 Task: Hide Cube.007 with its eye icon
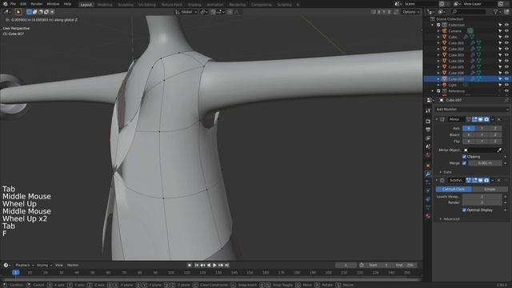(x=506, y=78)
